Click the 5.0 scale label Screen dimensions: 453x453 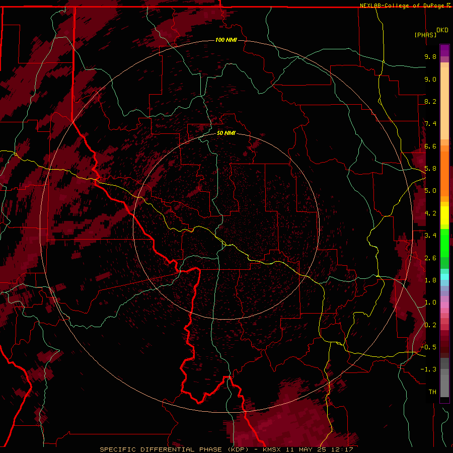[430, 191]
